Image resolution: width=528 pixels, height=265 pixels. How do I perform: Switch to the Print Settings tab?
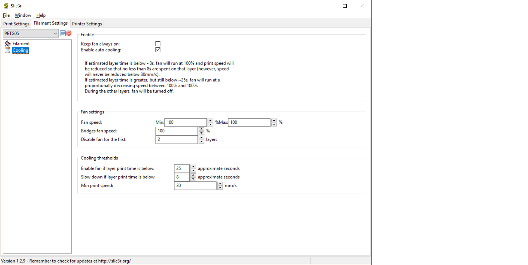tap(16, 24)
